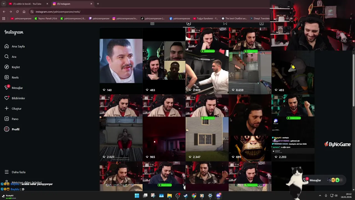Image resolution: width=355 pixels, height=200 pixels.
Task: Open the reel with 493 views
Action: 293,72
